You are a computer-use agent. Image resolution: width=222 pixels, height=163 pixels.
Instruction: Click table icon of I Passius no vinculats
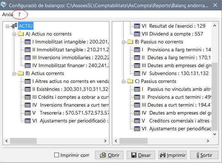tap(137, 89)
